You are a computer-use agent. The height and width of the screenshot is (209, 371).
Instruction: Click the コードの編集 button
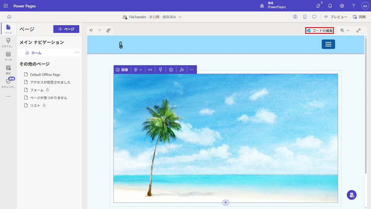(320, 30)
